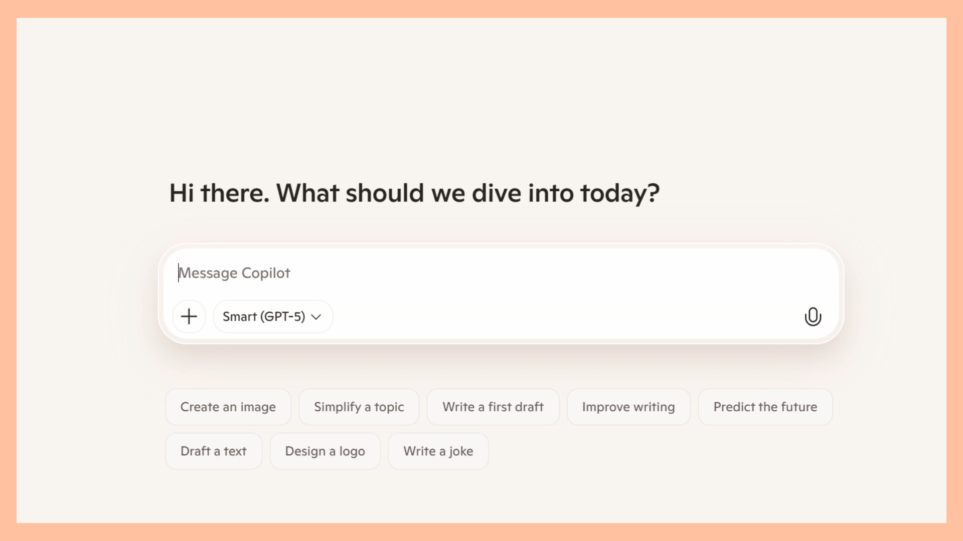Select 'Predict the future'
Viewport: 963px width, 541px height.
[765, 407]
